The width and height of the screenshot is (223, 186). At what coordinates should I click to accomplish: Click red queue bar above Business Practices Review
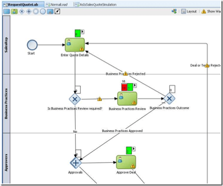tap(124, 87)
